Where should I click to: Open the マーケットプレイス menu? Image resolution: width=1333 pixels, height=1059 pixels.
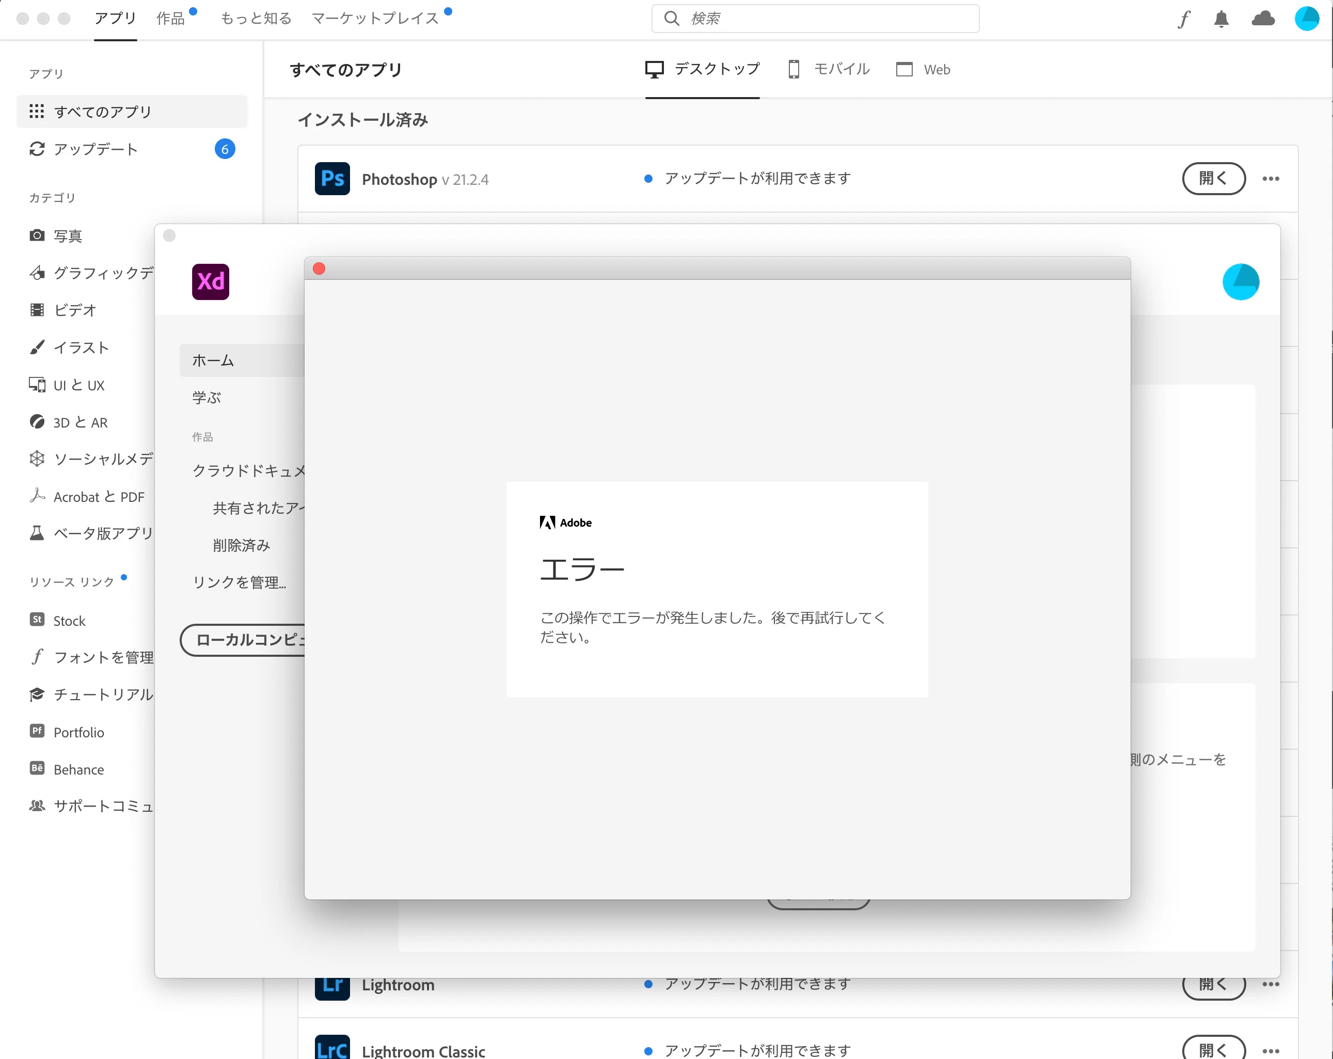(x=375, y=19)
